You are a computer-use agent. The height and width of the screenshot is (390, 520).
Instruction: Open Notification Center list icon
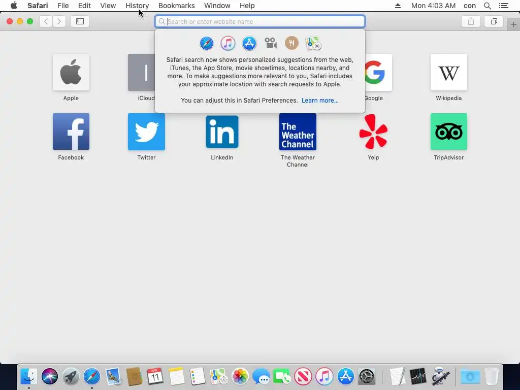(x=503, y=6)
